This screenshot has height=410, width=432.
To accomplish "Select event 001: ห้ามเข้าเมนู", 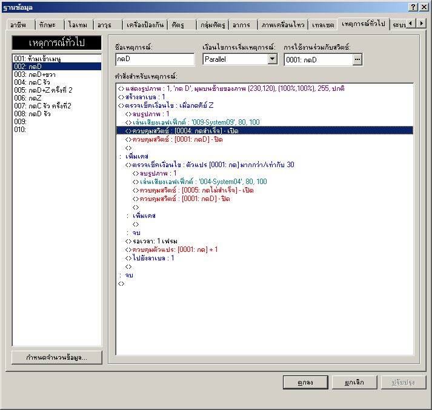I will coord(57,59).
